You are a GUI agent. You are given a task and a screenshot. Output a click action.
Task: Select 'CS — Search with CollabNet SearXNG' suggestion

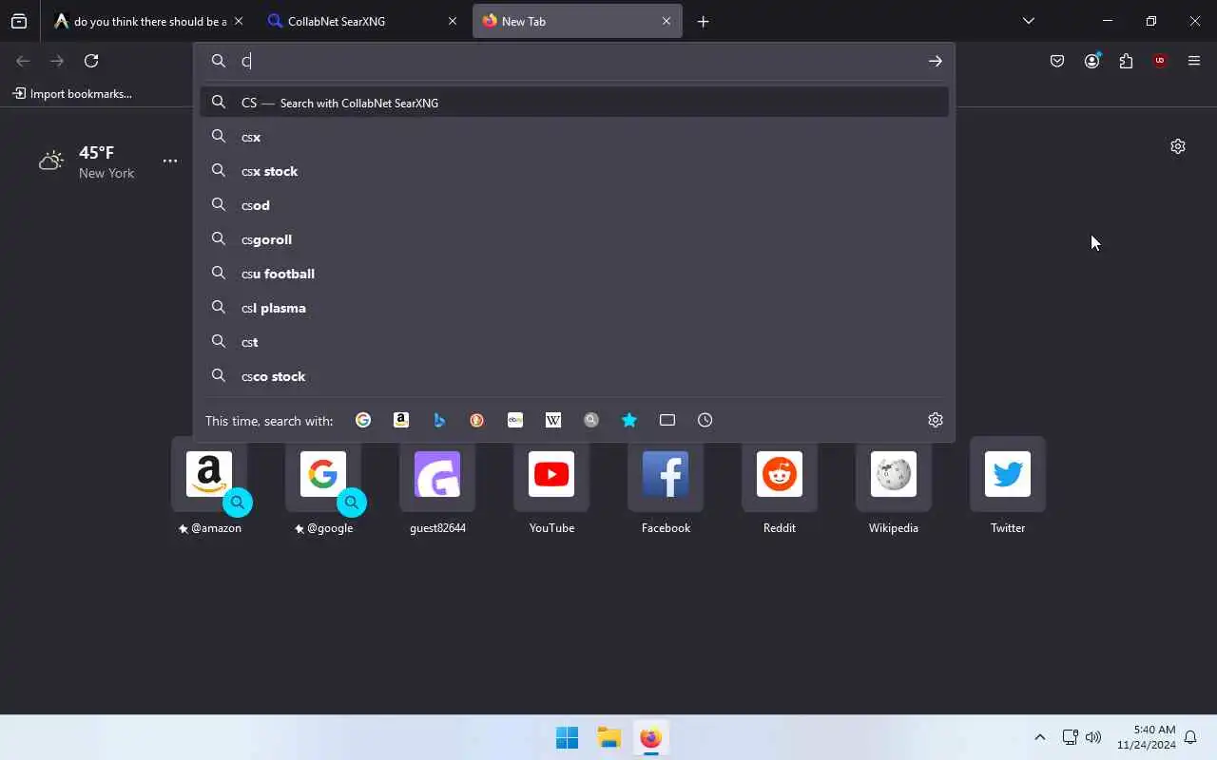(x=574, y=103)
